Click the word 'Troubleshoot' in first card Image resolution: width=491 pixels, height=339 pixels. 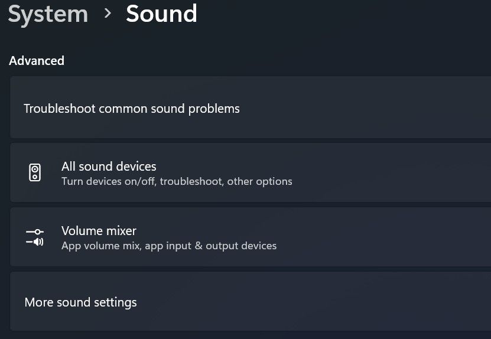(x=60, y=109)
